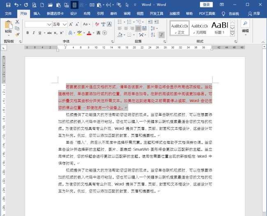Open Font dialog launcher

click(x=112, y=42)
